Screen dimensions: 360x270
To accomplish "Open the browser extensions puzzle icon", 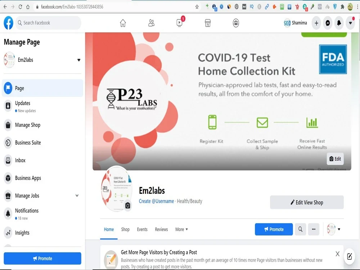I will 342,7.
